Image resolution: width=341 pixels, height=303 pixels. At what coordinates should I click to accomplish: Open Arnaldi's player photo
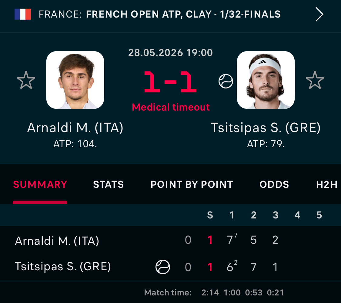pos(75,80)
